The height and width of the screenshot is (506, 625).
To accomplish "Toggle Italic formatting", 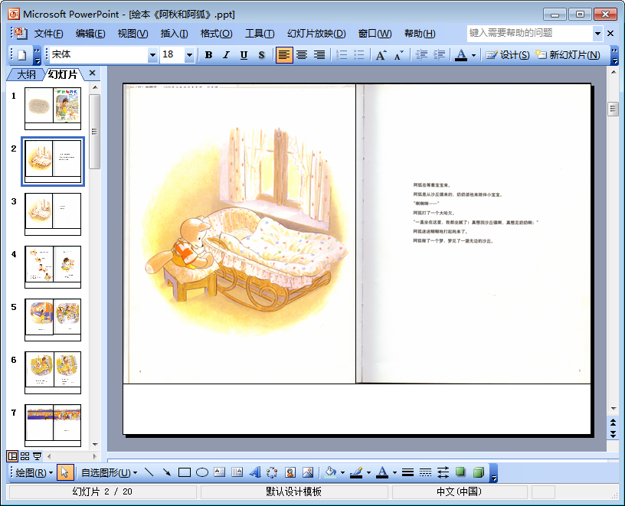I will pyautogui.click(x=226, y=55).
